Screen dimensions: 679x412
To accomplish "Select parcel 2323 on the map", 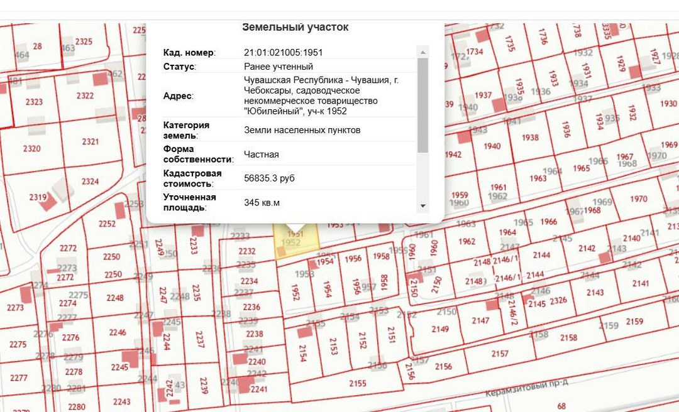I will pos(34,102).
